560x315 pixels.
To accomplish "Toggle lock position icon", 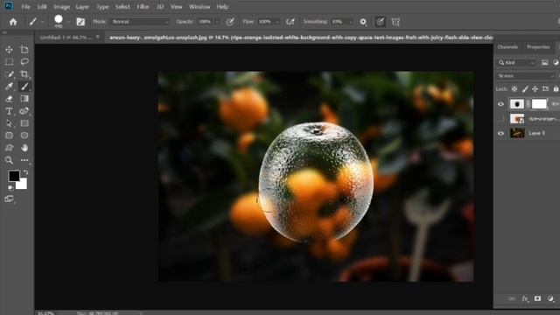I will point(535,89).
